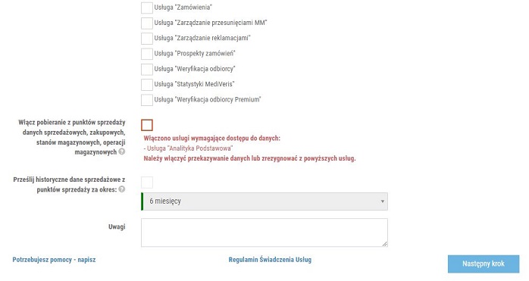Open 'Regulamin Świadczenia Usług' link
Viewport: 529px width, 281px height.
coord(270,260)
